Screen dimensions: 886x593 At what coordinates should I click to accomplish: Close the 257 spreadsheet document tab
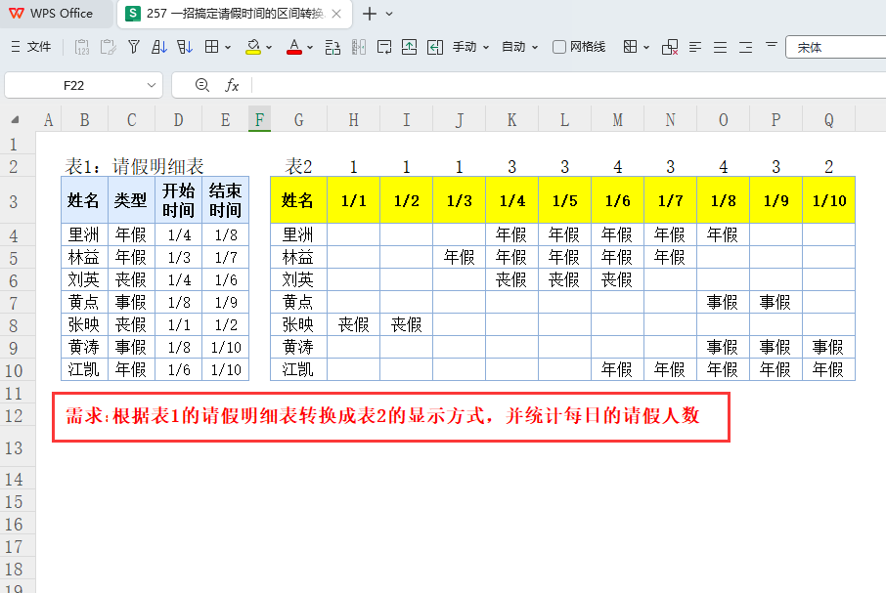pos(336,14)
